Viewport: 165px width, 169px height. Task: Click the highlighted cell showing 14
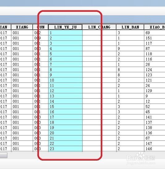(65, 101)
